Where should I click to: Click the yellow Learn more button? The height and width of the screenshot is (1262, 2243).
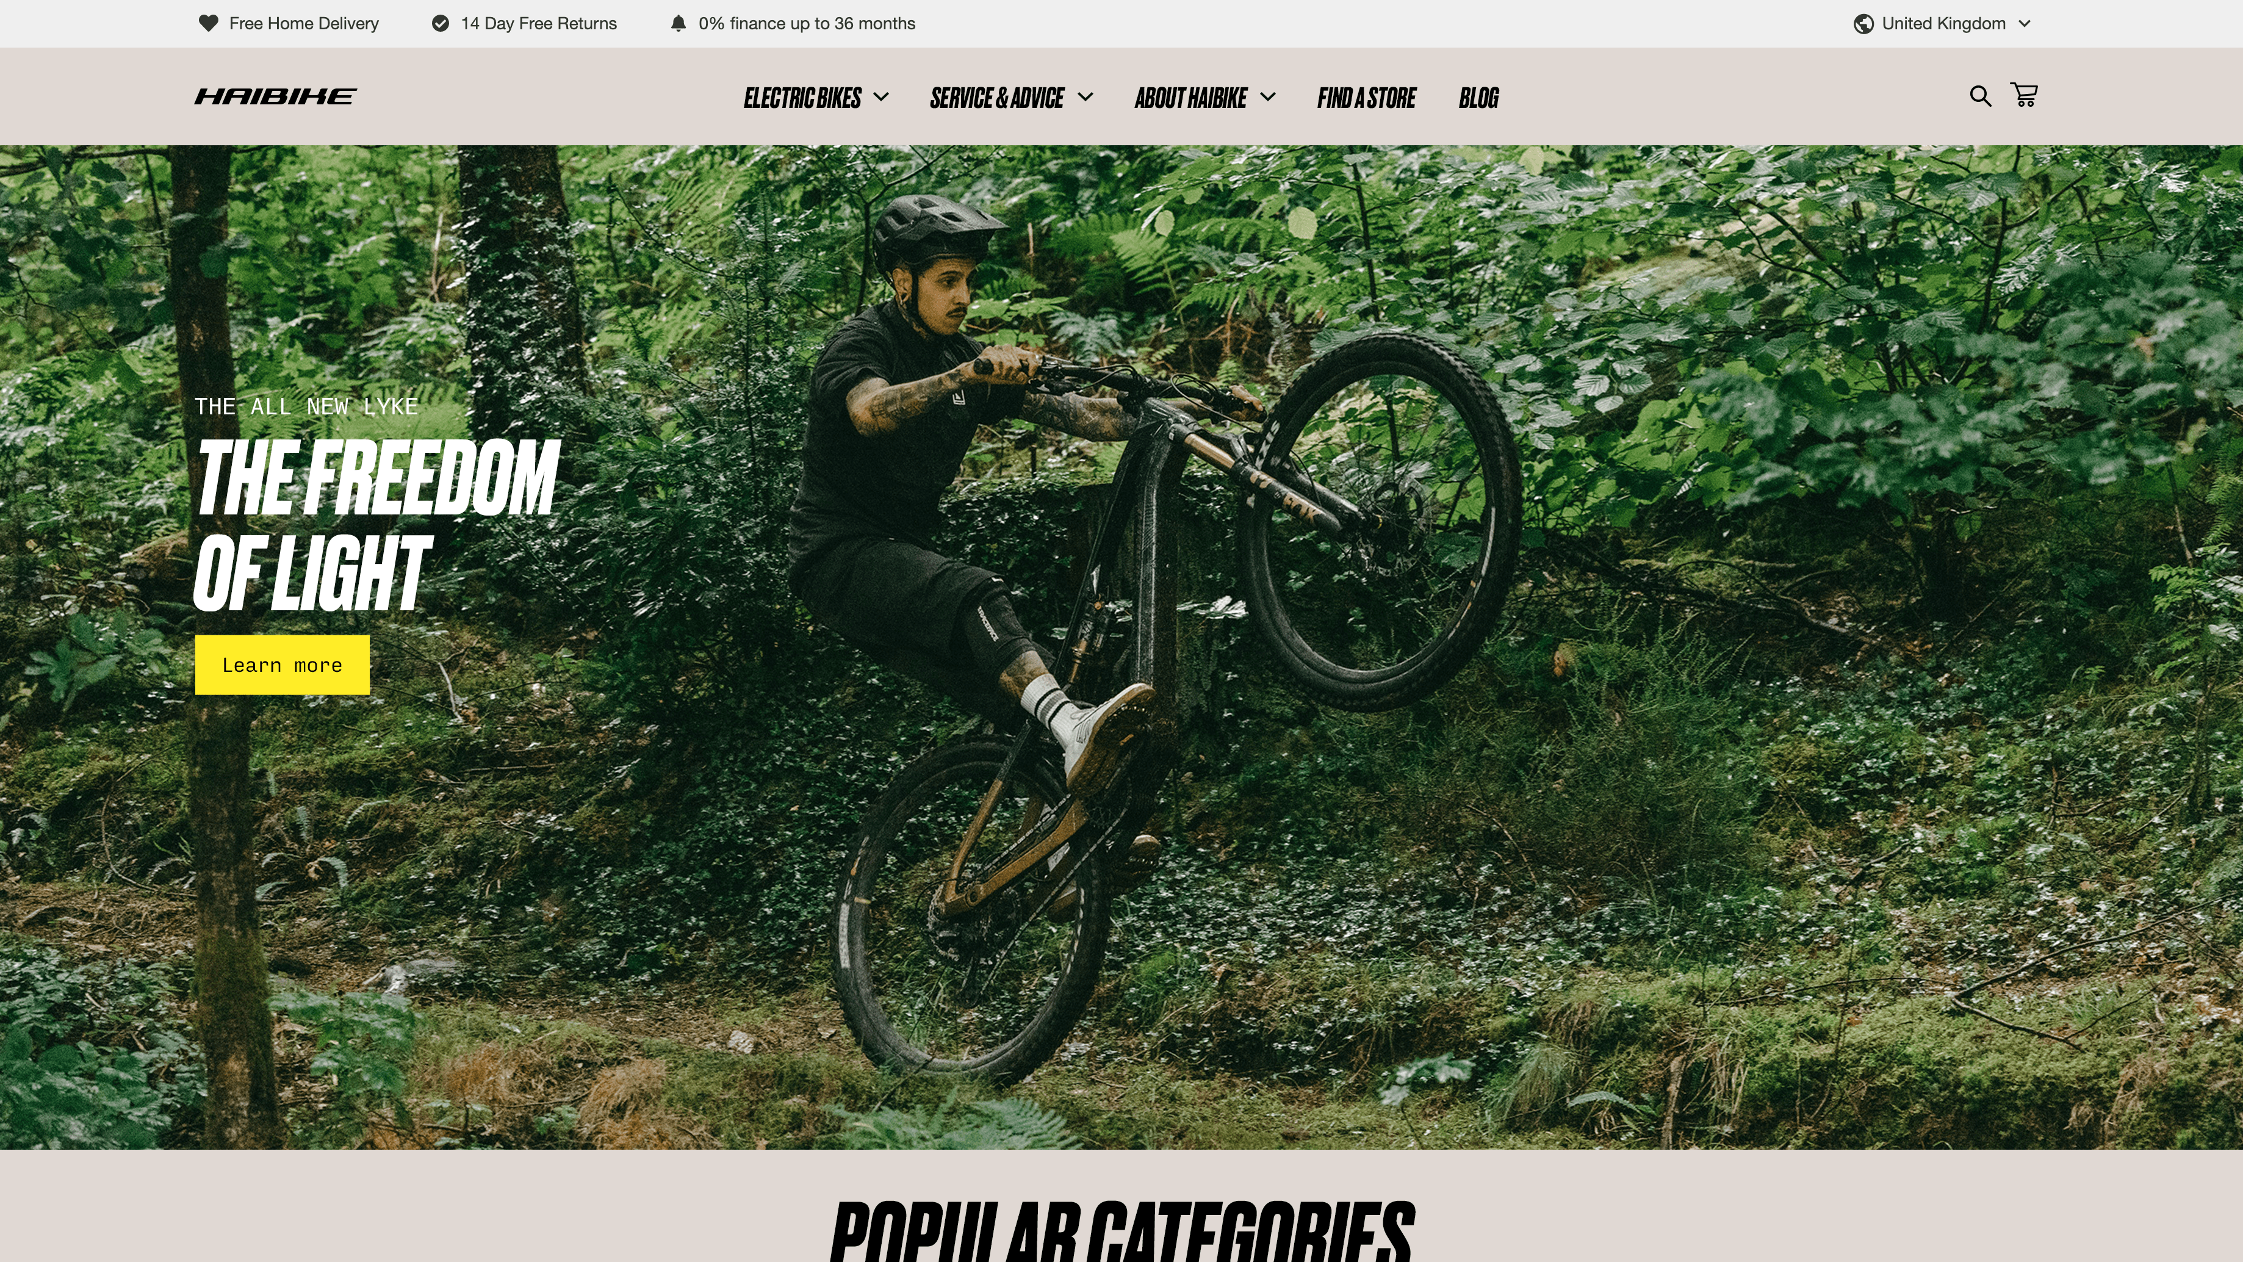(282, 665)
